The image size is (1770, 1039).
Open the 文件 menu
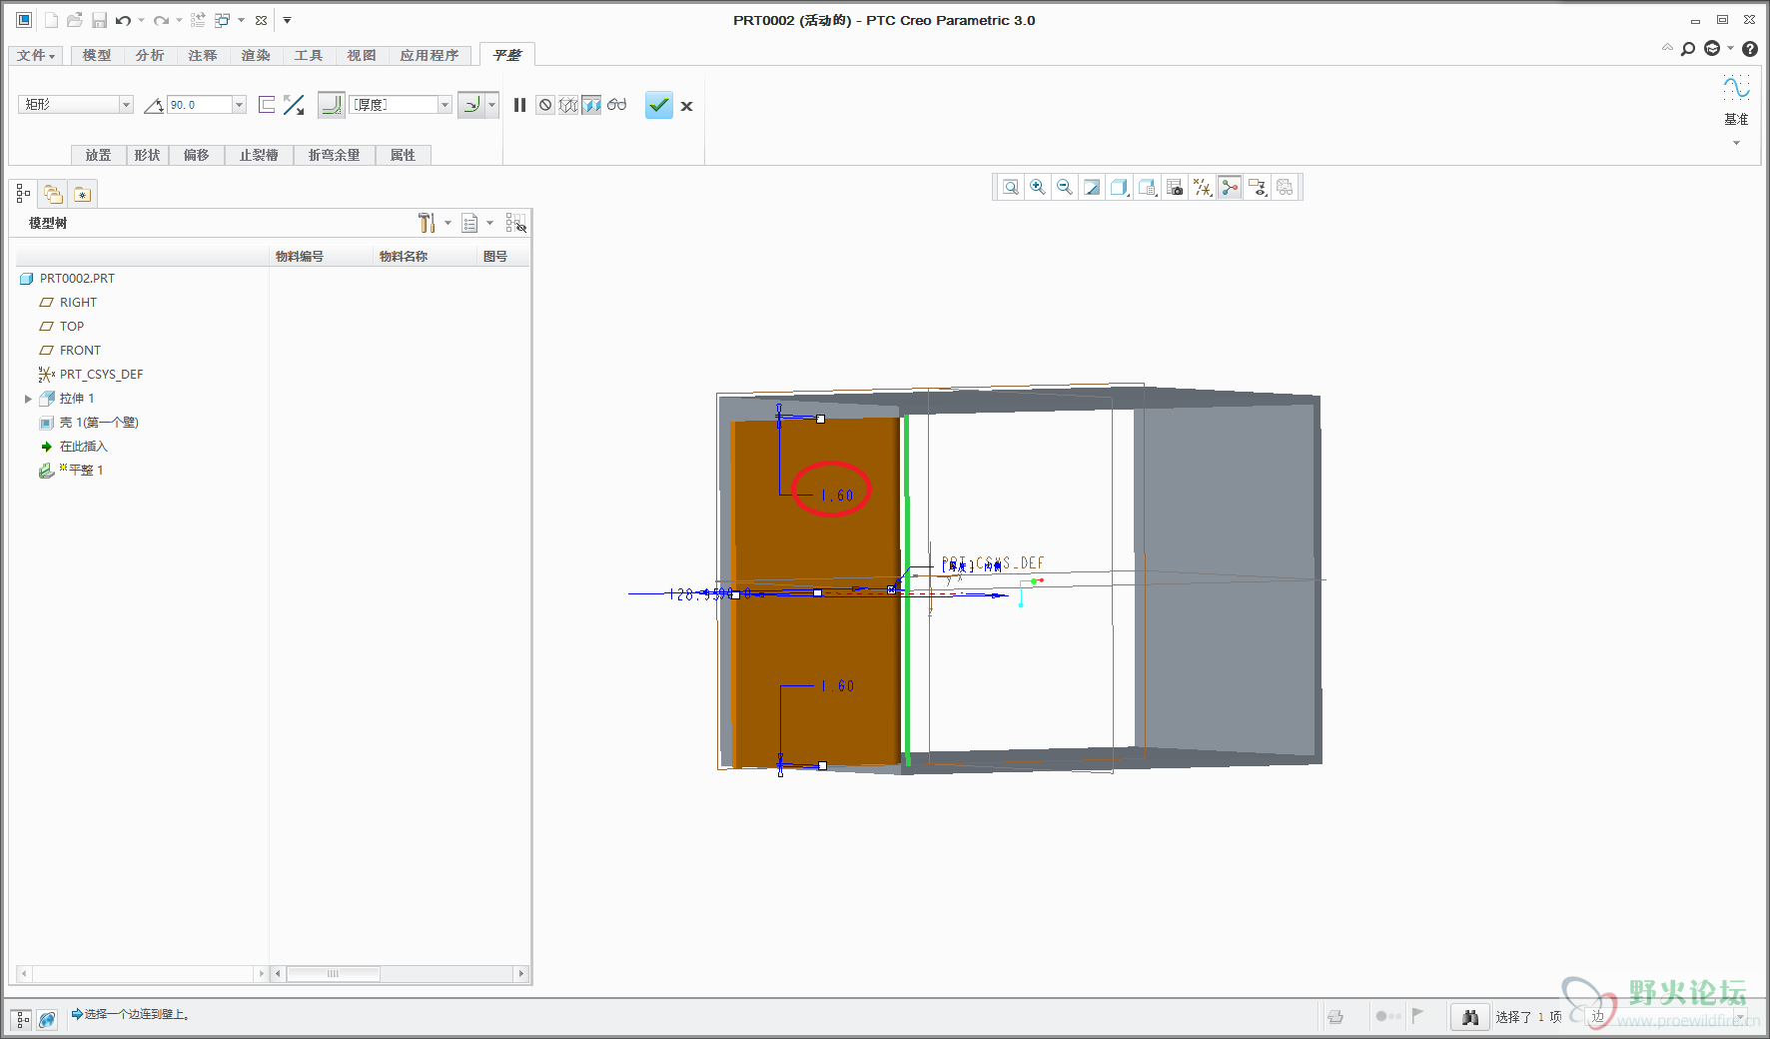coord(35,55)
